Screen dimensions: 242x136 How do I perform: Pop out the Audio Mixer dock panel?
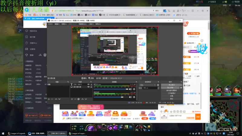(x=136, y=82)
